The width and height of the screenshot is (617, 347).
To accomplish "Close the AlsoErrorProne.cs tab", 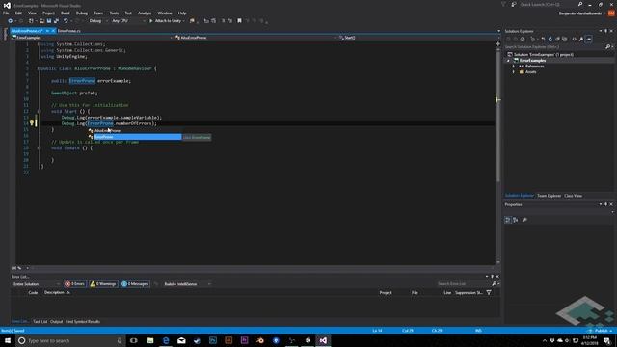I will [x=53, y=31].
